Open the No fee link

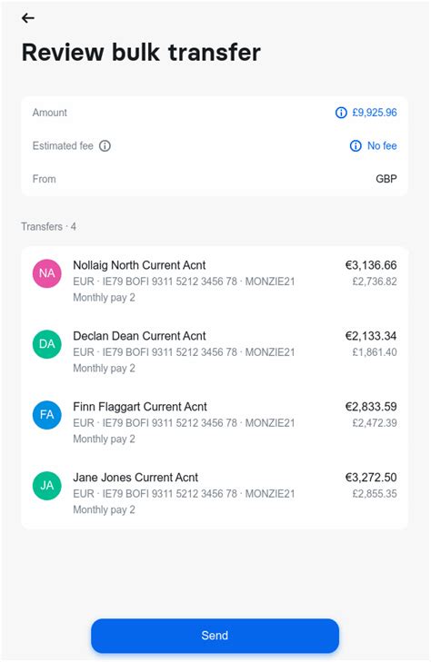[x=382, y=145]
